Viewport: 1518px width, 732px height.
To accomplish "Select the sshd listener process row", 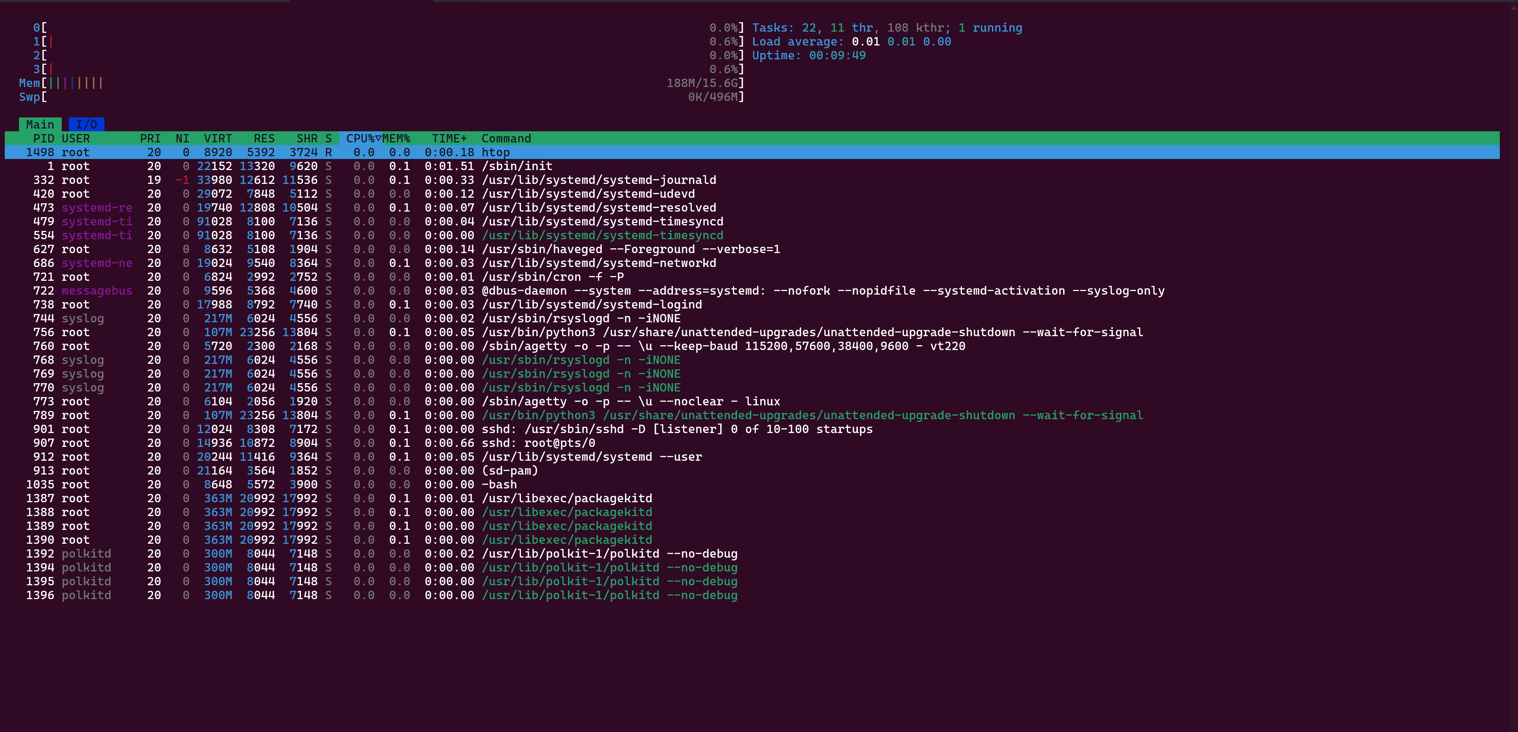I will click(x=752, y=429).
